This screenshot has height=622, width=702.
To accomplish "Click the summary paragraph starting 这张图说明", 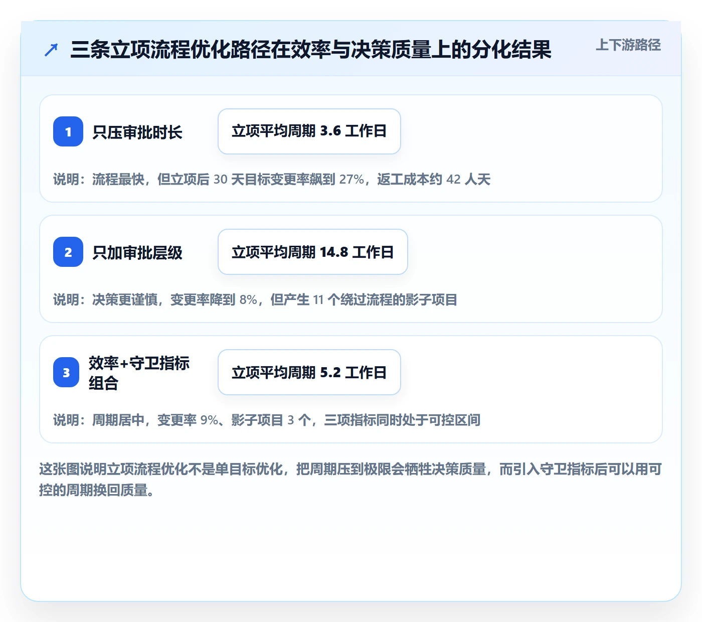I will pyautogui.click(x=350, y=480).
